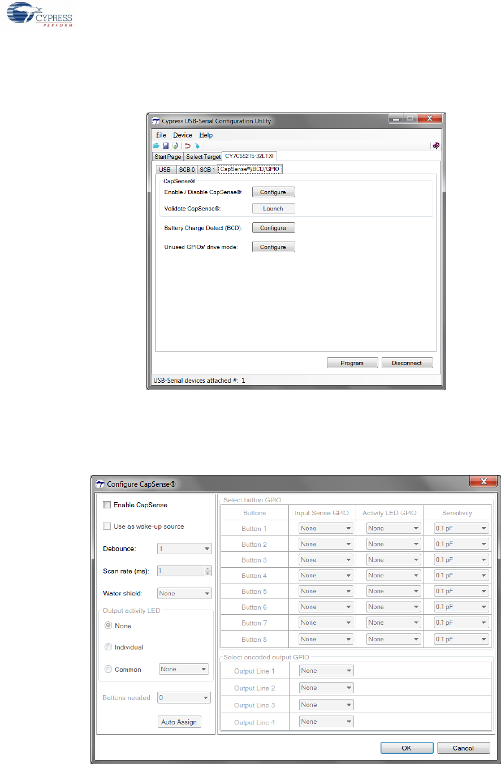Viewport: 501px width, 764px height.
Task: Click the blue arrow toolbar icon
Action: 197,145
